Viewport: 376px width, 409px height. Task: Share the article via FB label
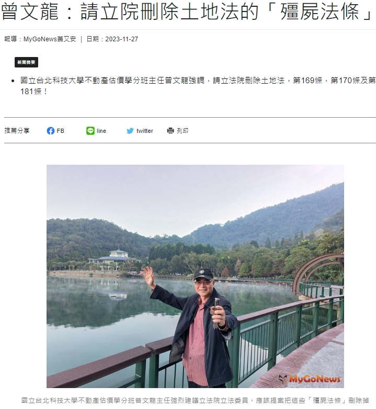[61, 131]
